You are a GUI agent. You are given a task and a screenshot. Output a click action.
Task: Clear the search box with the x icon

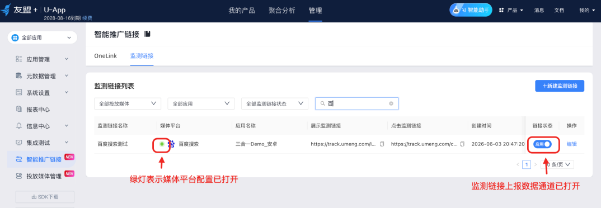391,103
